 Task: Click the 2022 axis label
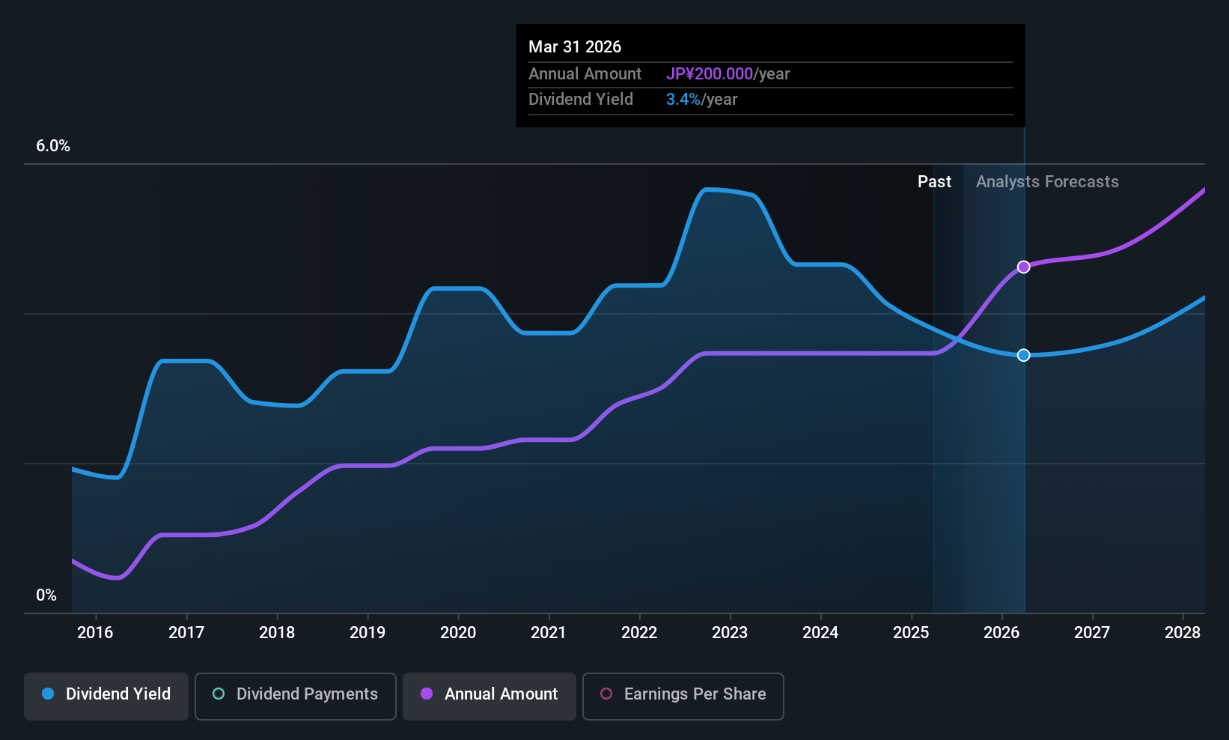(639, 633)
